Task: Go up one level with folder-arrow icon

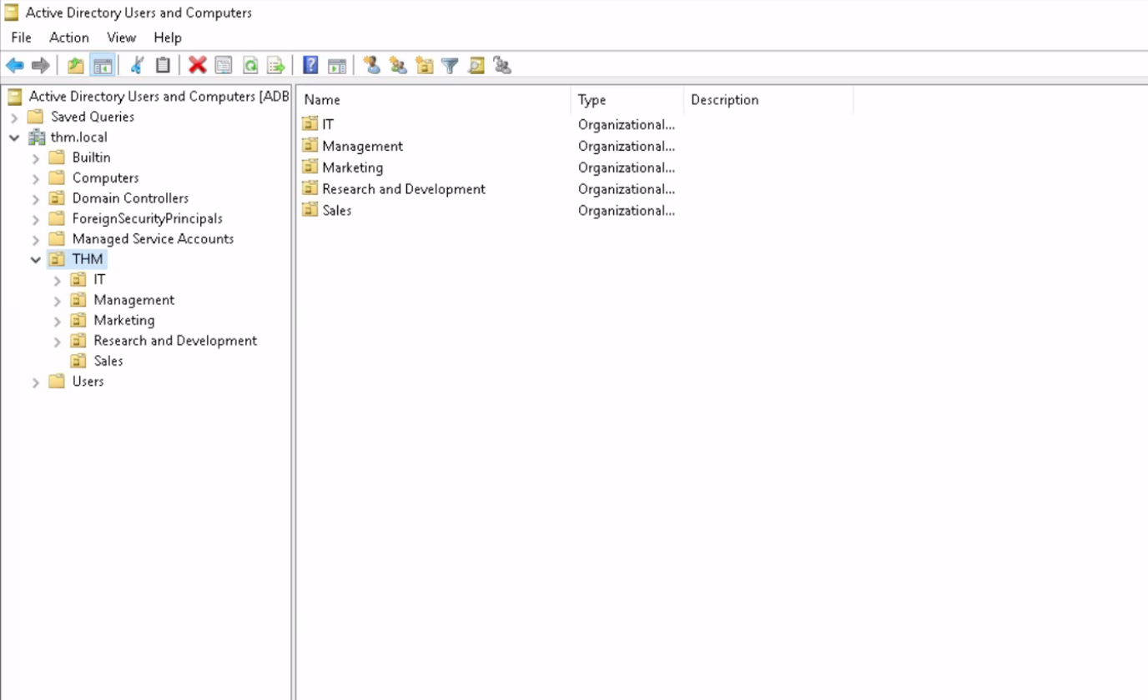Action: 76,65
